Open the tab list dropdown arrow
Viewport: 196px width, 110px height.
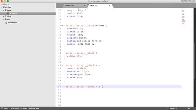click(194, 5)
